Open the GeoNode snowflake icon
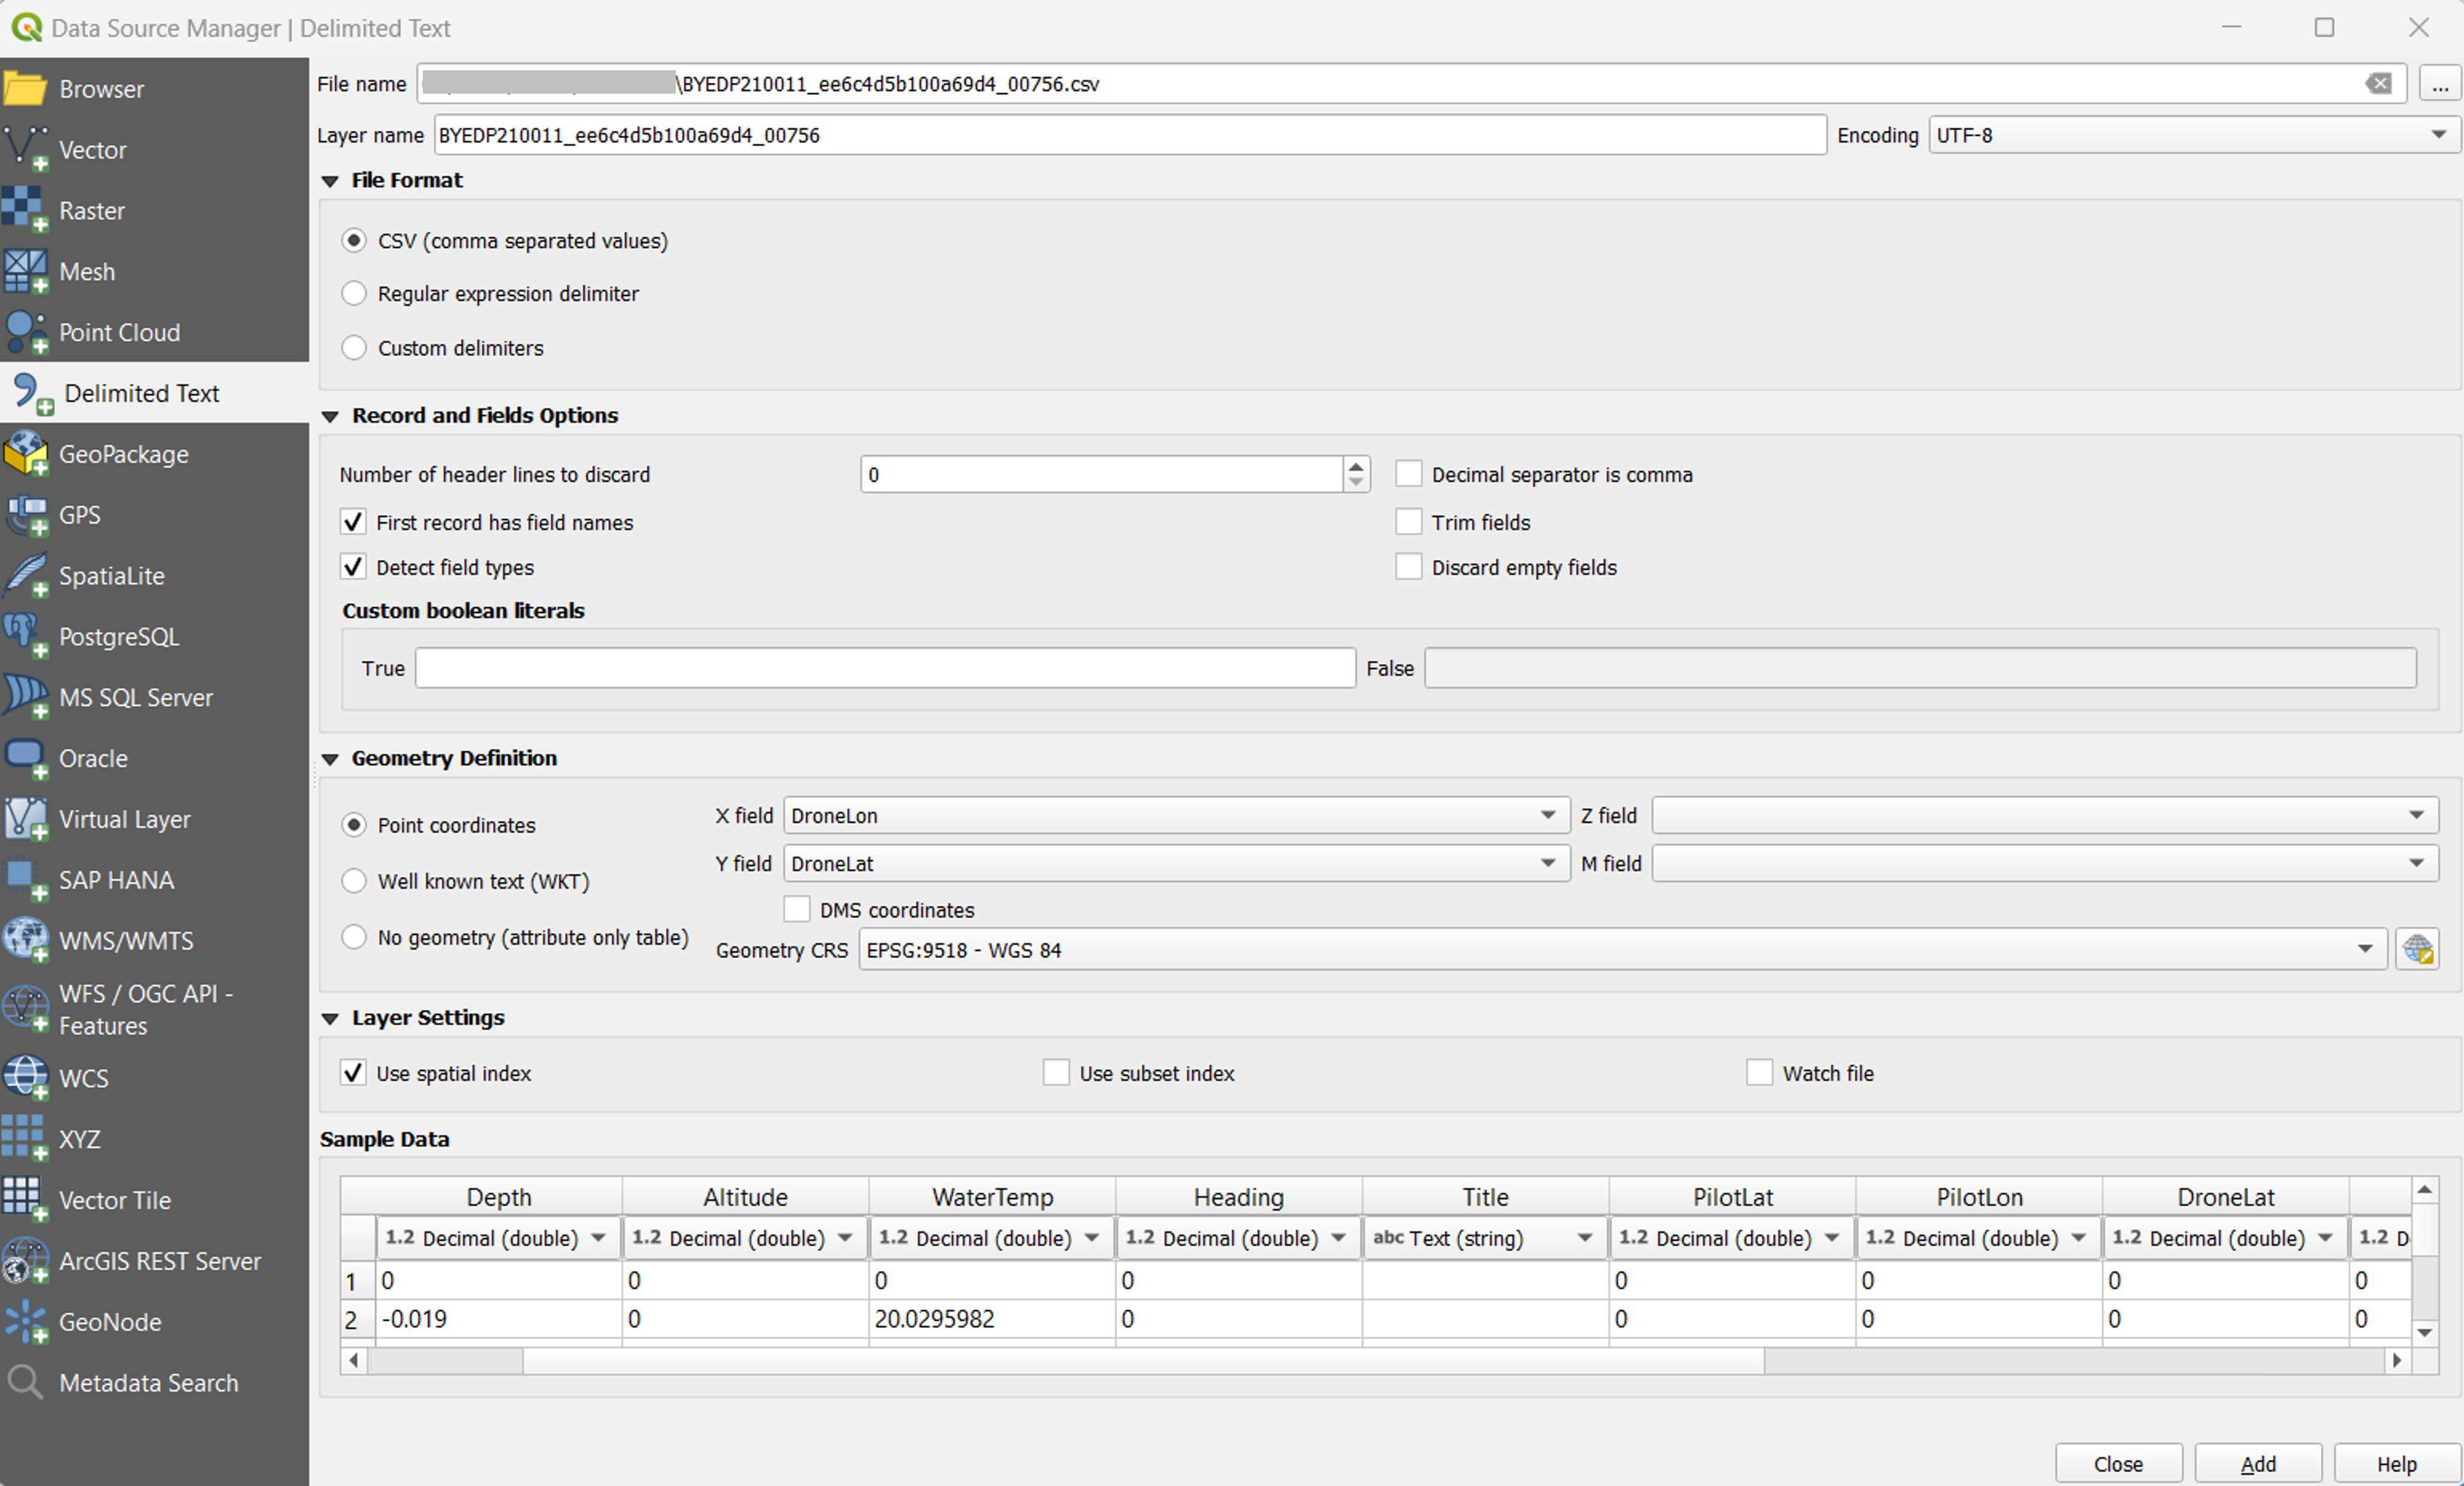2464x1486 pixels. (26, 1322)
